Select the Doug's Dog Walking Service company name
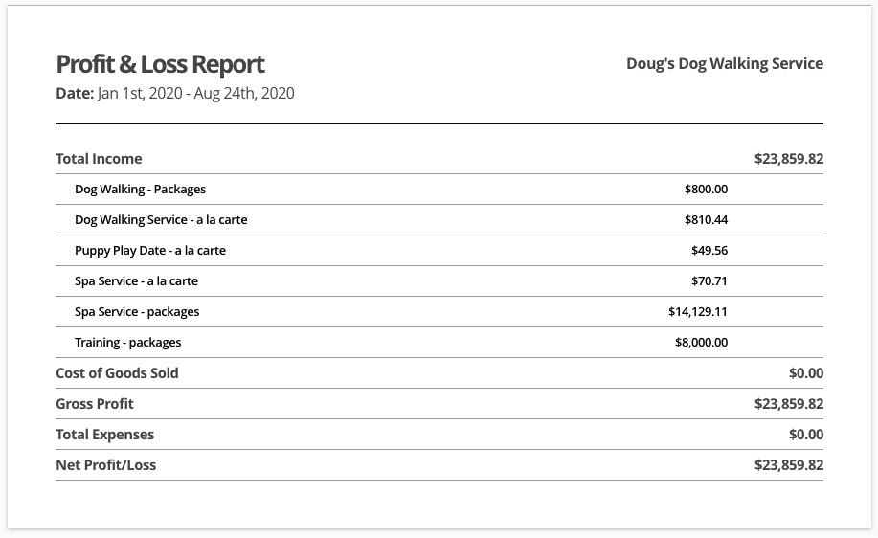Viewport: 878px width, 538px height. (724, 64)
